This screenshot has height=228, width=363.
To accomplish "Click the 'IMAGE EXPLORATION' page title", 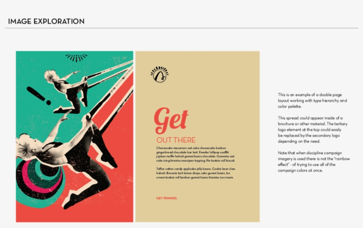I will click(46, 21).
